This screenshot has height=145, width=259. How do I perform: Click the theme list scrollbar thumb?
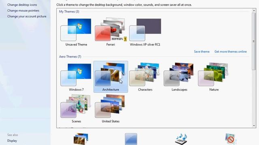(x=254, y=41)
